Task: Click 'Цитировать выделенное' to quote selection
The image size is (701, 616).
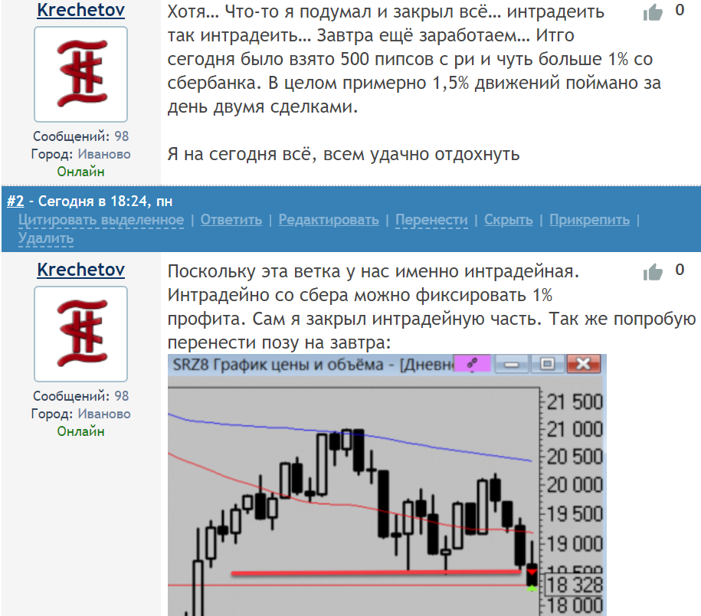Action: tap(100, 220)
